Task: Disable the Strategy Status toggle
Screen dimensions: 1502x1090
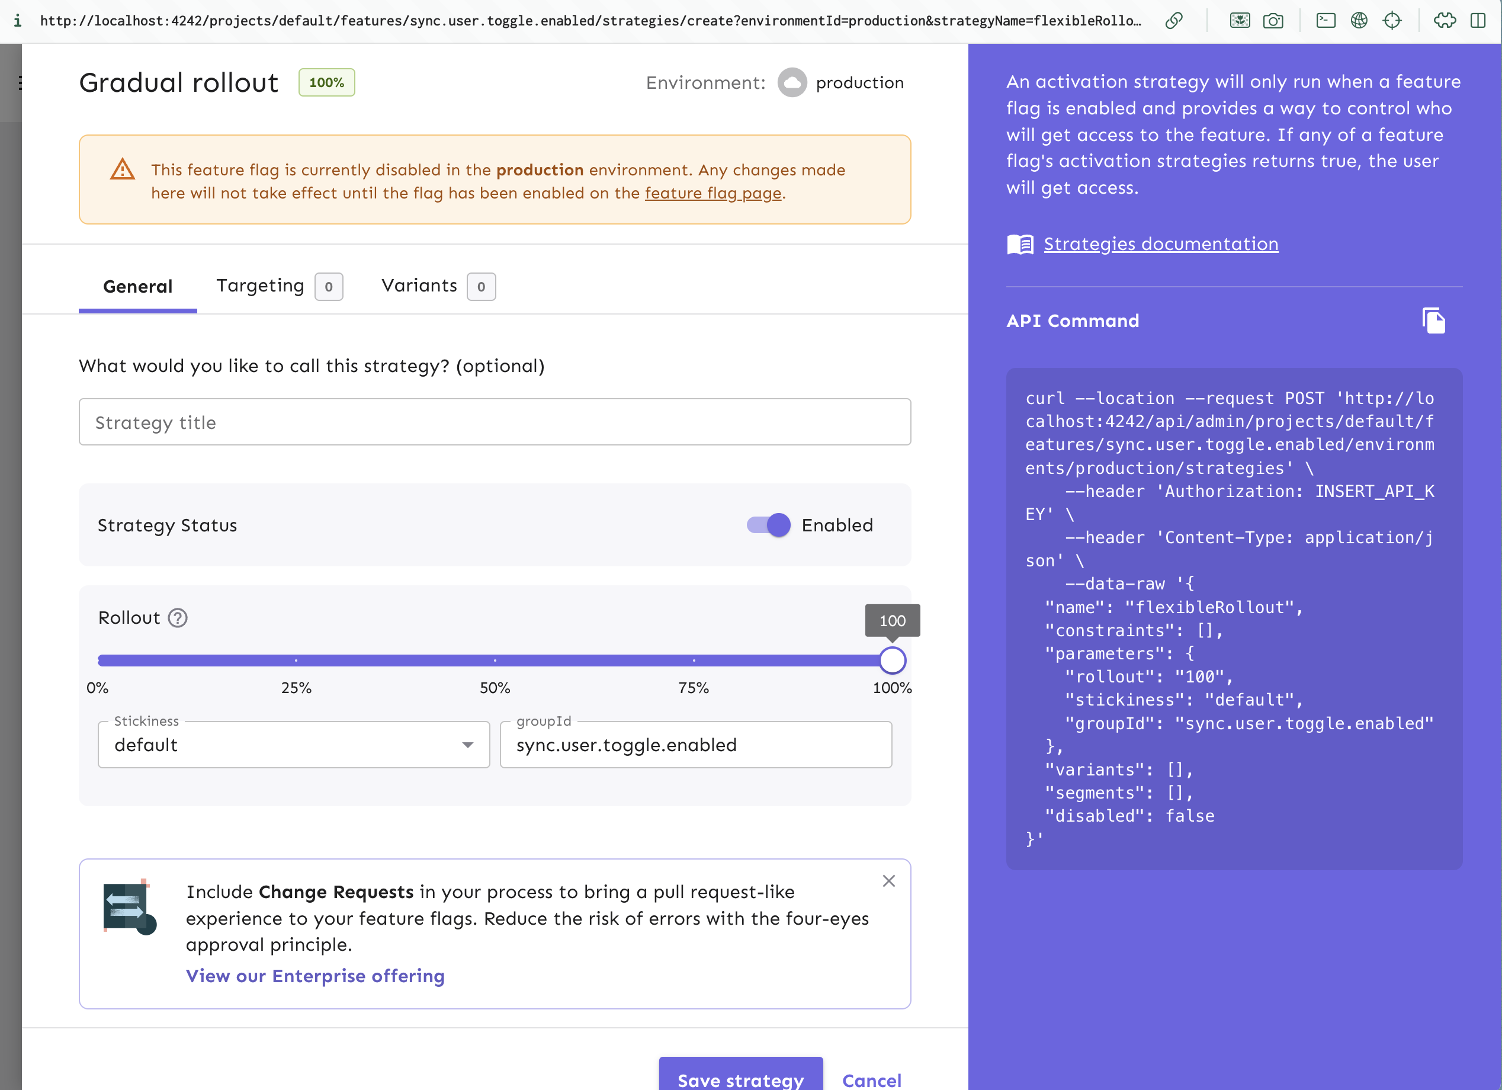Action: click(768, 525)
